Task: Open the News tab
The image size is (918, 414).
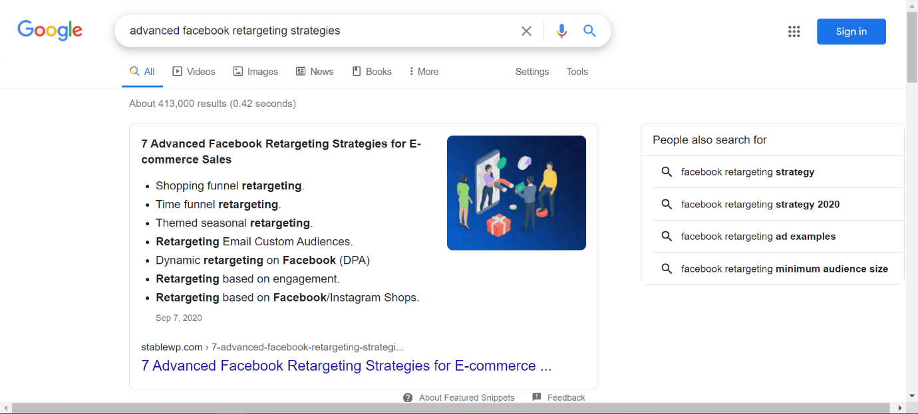Action: [x=315, y=72]
